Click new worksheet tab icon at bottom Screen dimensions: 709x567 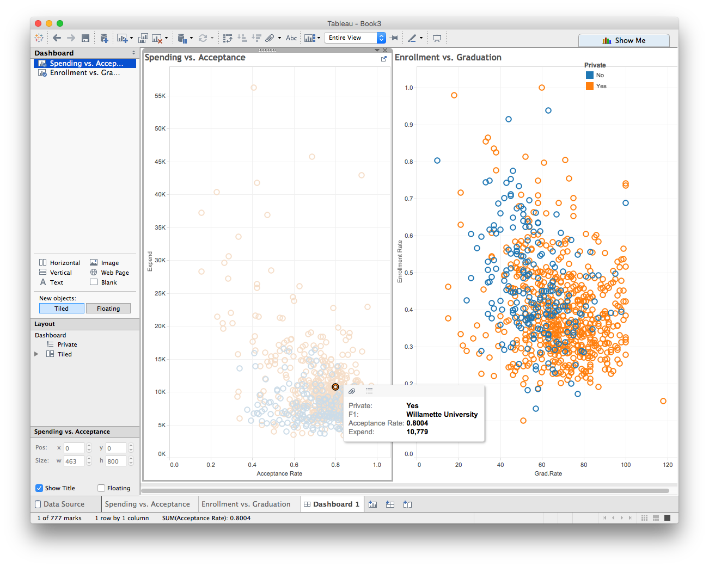(x=373, y=504)
